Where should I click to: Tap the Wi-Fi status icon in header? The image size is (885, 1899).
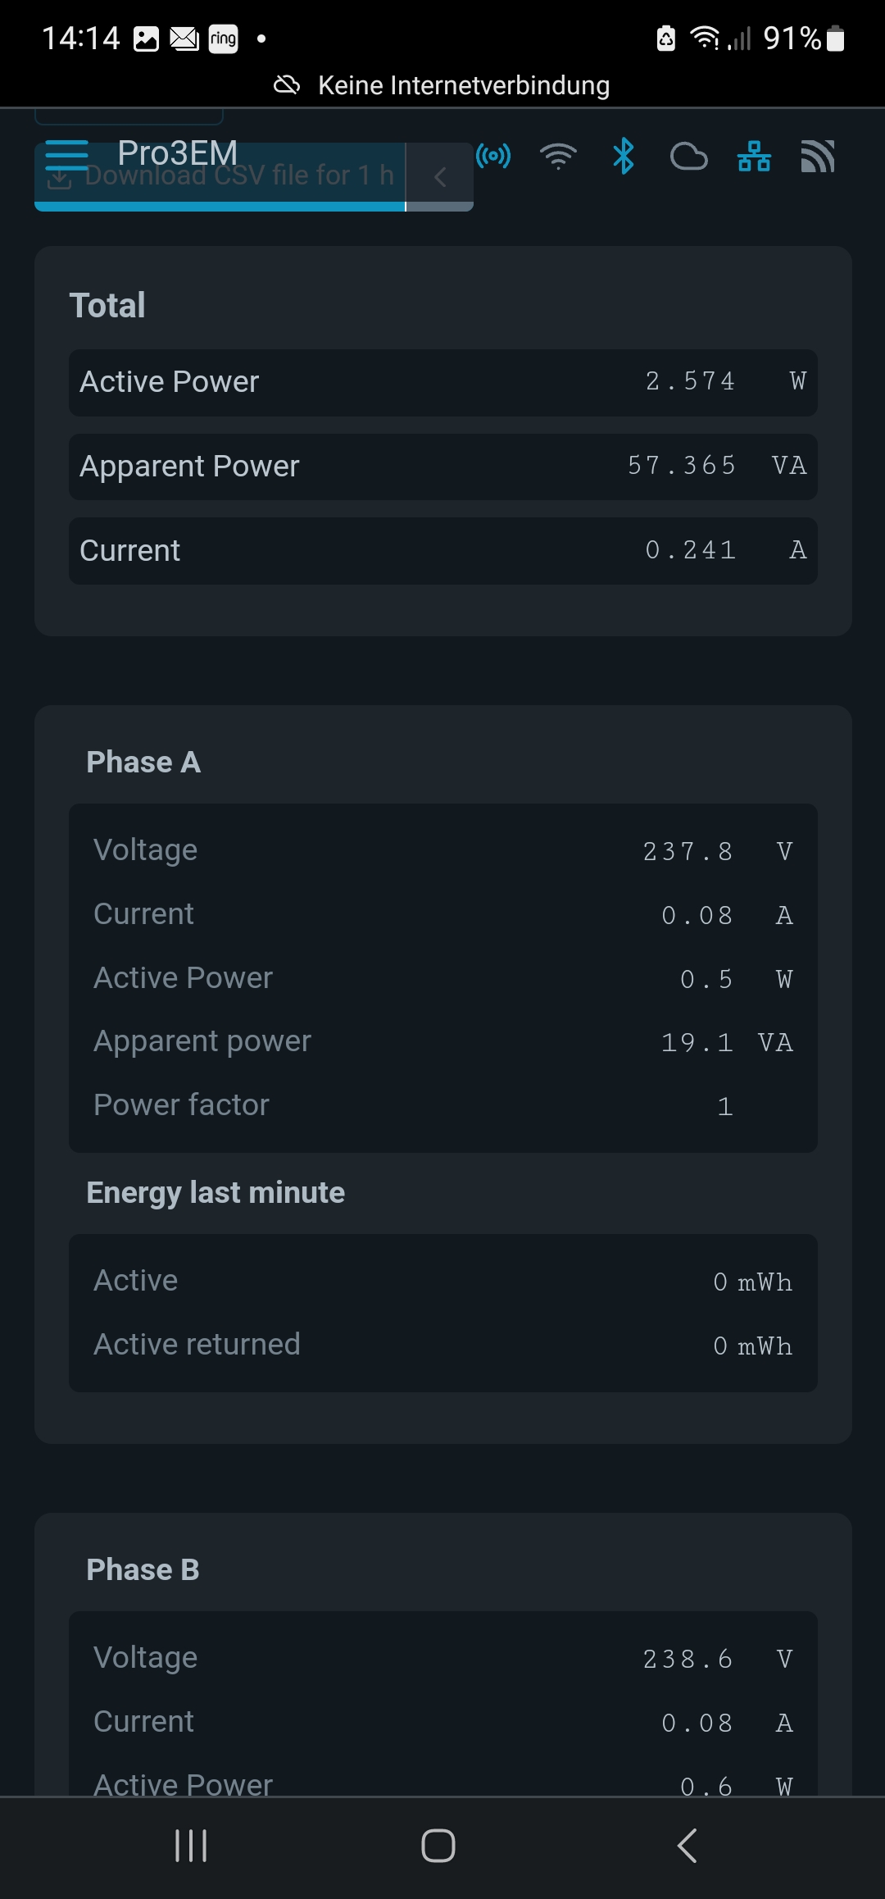(558, 156)
